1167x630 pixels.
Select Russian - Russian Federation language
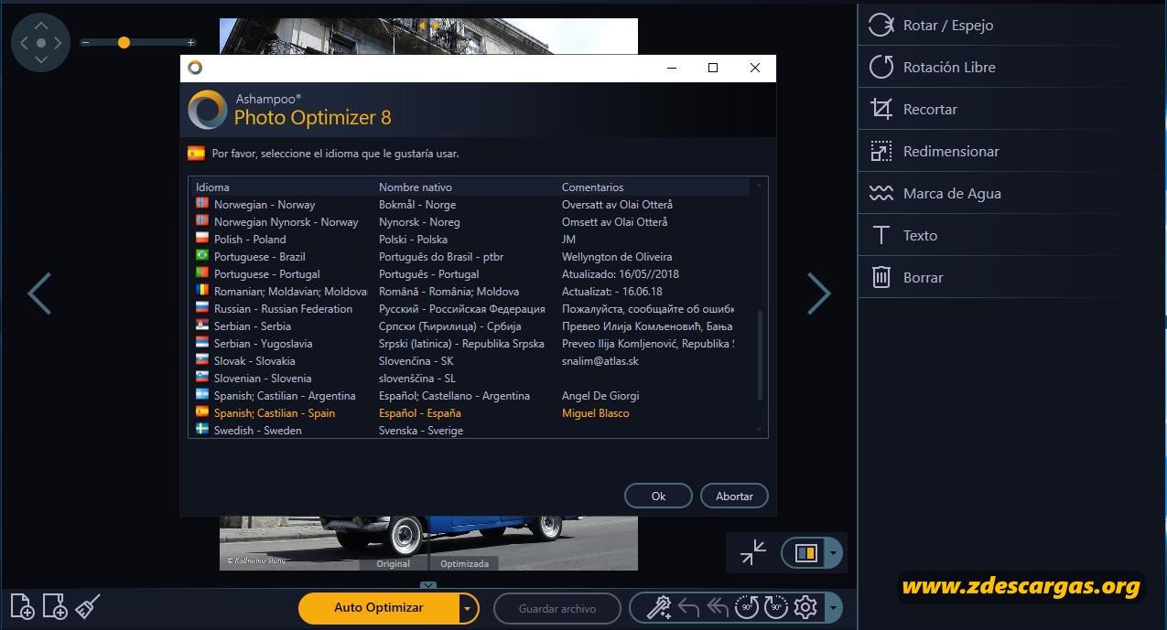click(470, 309)
